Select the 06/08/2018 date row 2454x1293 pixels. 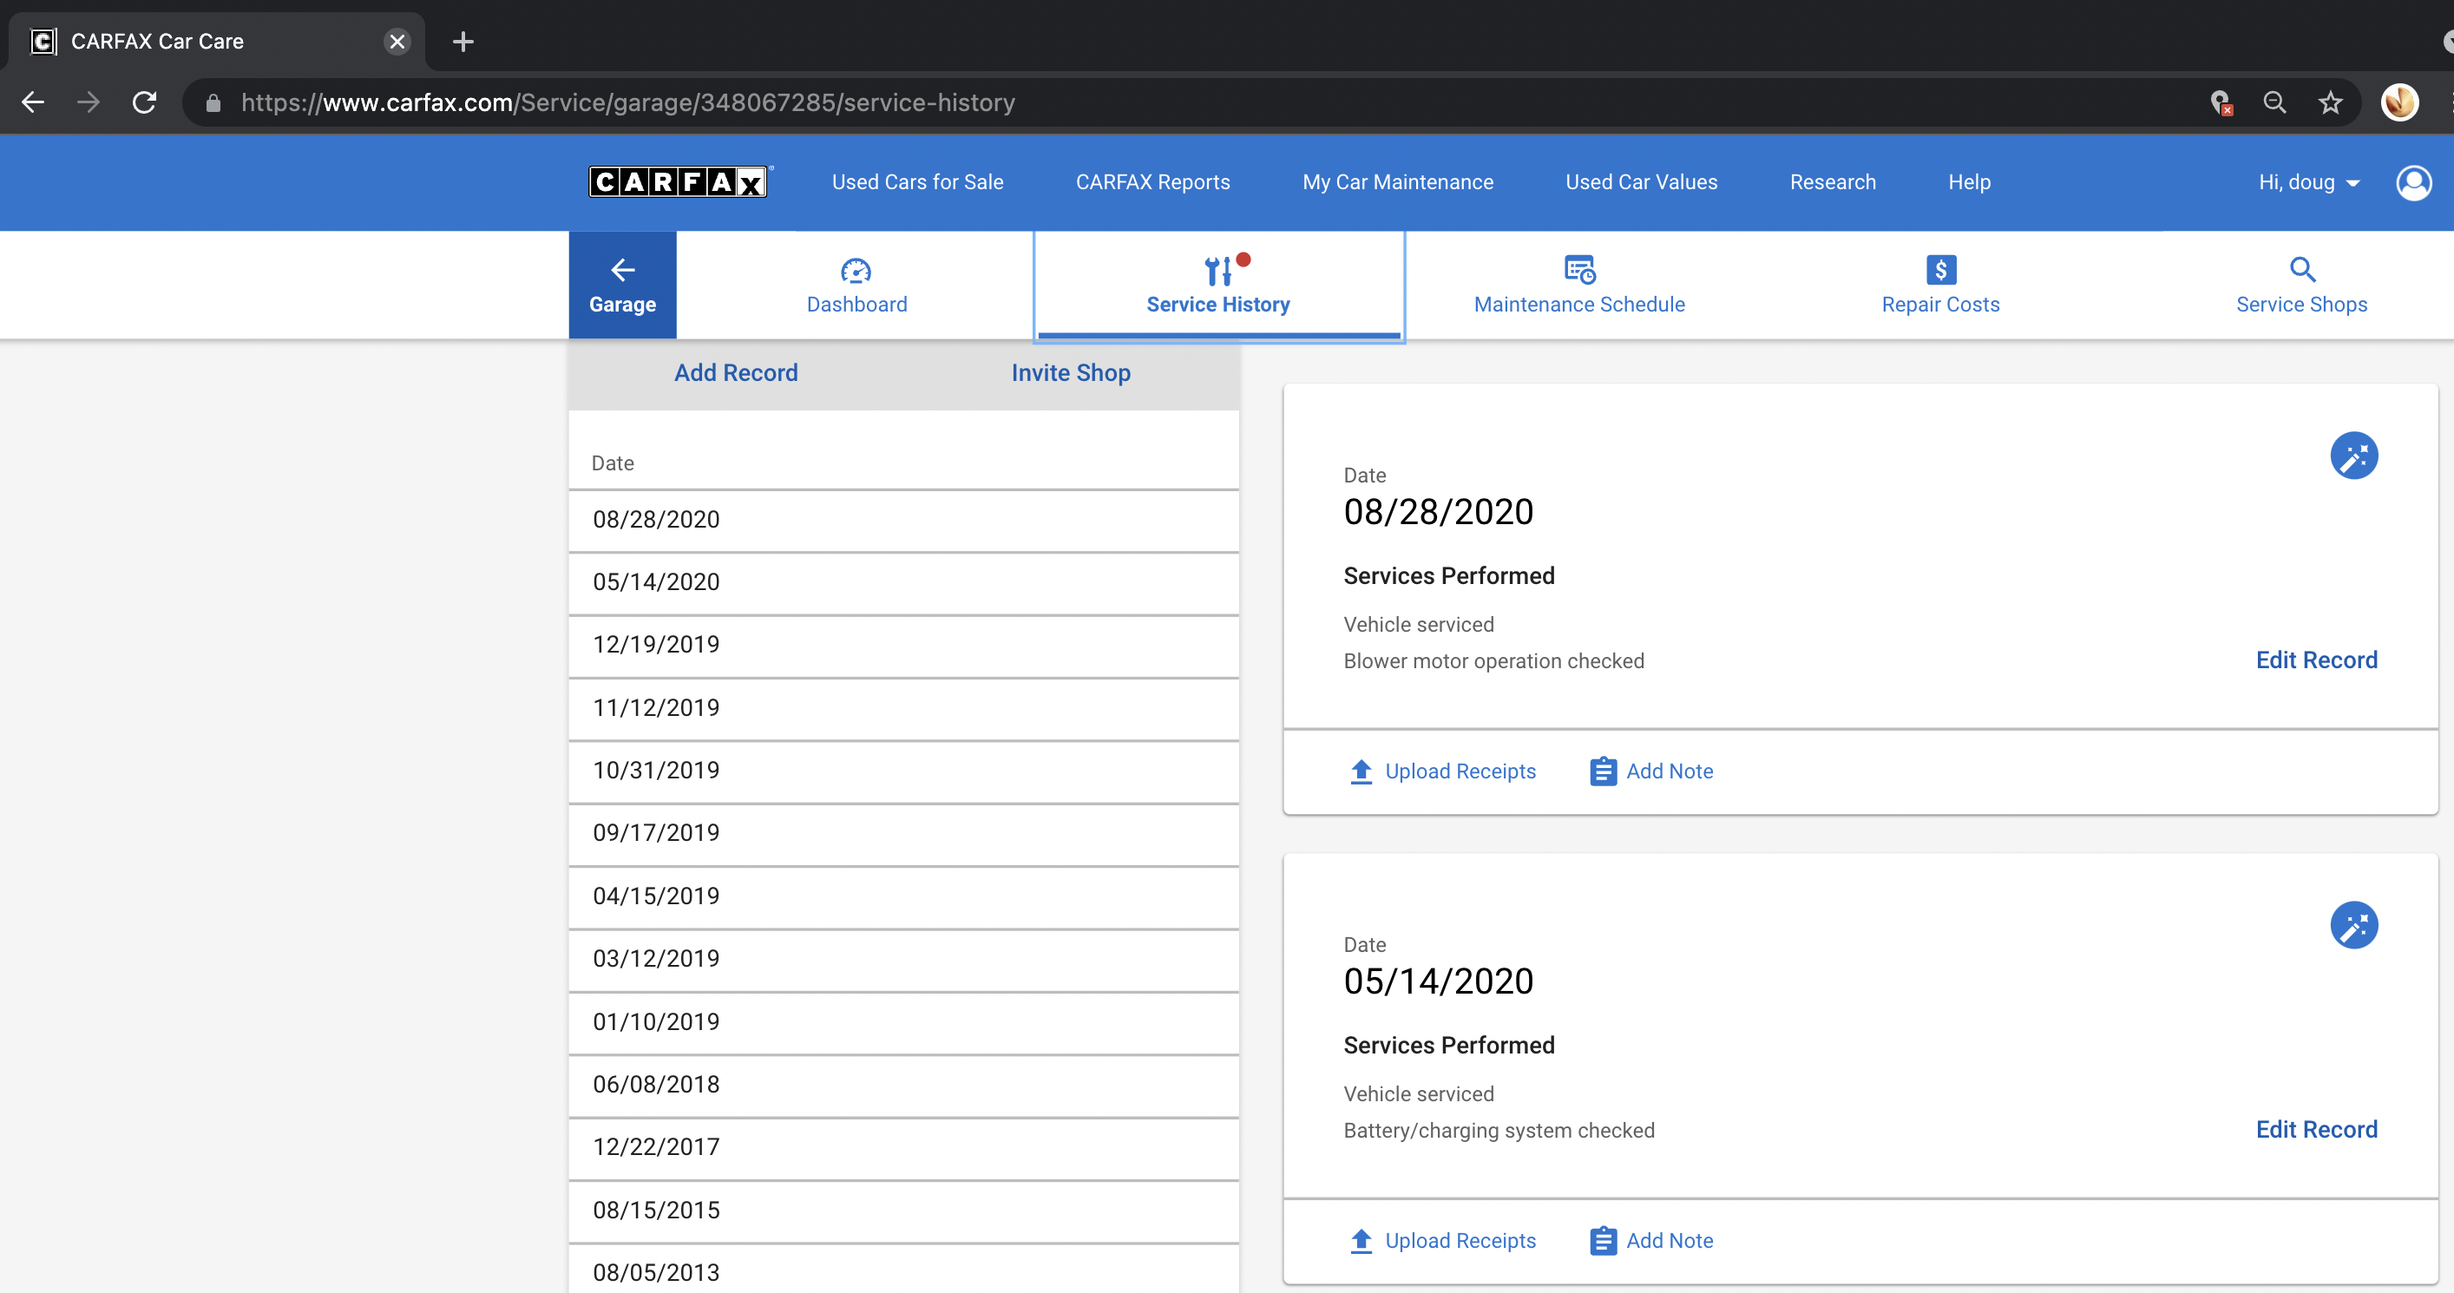[903, 1086]
